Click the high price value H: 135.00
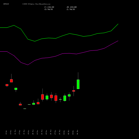The height and width of the screenshot is (139, 139). (x=72, y=7)
